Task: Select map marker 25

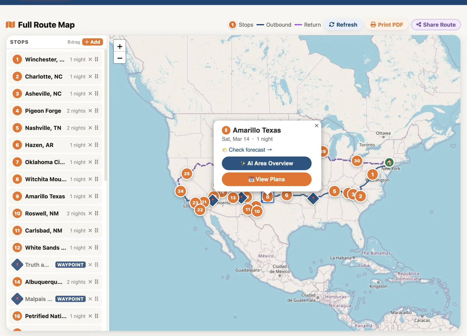Action: [187, 174]
